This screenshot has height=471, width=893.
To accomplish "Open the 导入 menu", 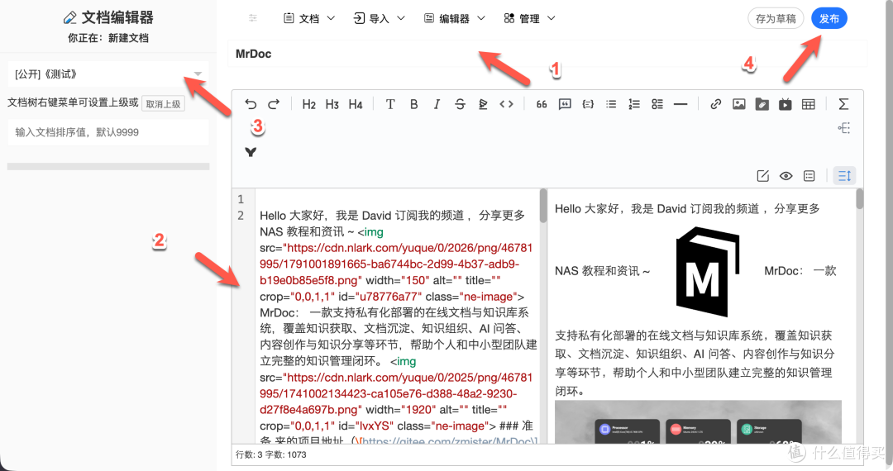I will [x=380, y=19].
